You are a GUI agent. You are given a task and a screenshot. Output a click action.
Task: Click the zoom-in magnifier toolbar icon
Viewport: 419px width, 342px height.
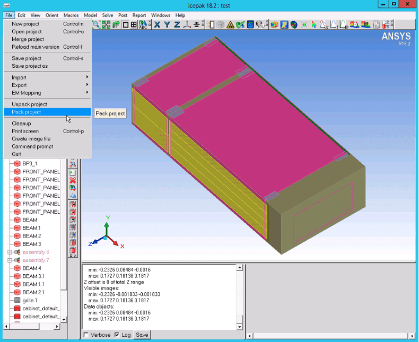pos(96,25)
